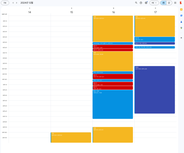Viewport: 184px width, 153px height.
Task: Switch to the Calendar view toggle
Action: [x=163, y=3]
